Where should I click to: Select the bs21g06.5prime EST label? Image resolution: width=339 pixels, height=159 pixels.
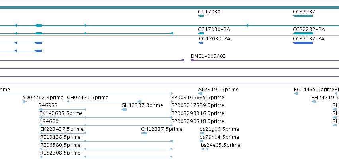tap(219, 129)
